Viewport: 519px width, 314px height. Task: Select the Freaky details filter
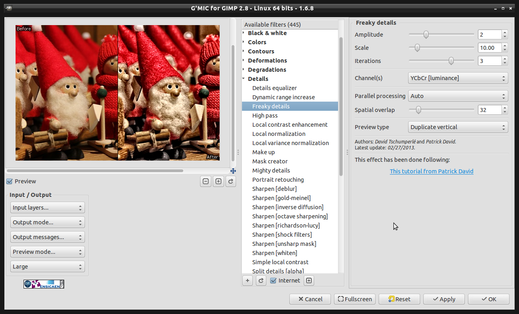290,106
